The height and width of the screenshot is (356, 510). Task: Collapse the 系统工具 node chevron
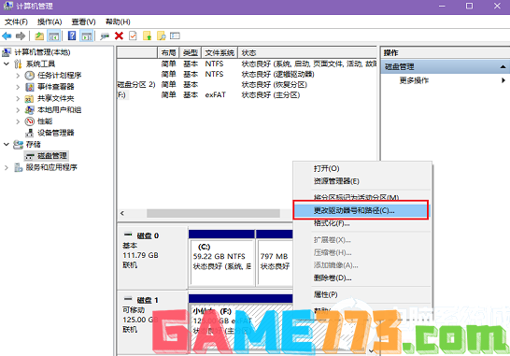click(7, 64)
